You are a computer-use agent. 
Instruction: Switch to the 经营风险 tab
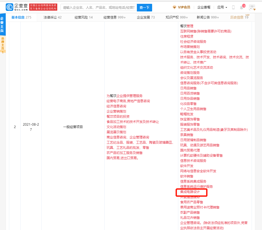coord(84,17)
